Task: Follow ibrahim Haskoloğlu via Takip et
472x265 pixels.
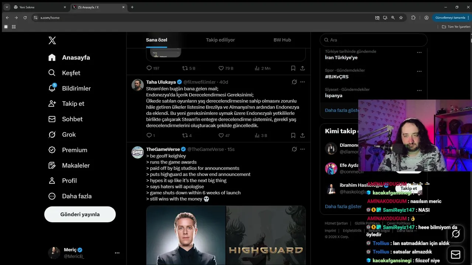Action: [x=409, y=188]
